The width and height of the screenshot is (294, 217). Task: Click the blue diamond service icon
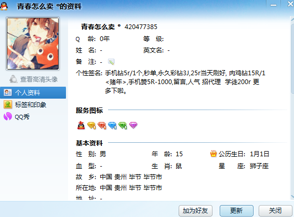pyautogui.click(x=112, y=125)
